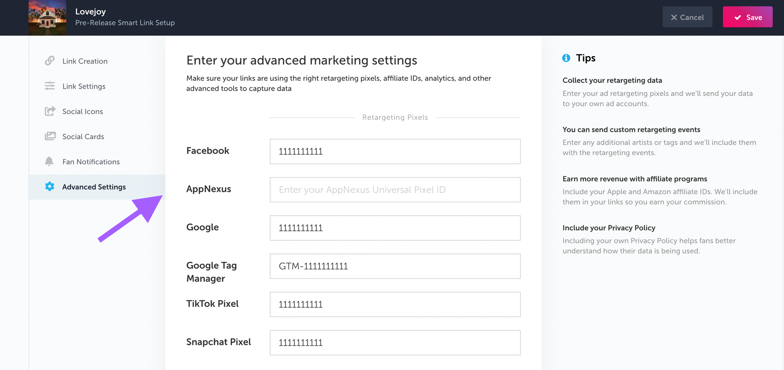Click the Fan Notifications bell icon
784x370 pixels.
pyautogui.click(x=49, y=161)
